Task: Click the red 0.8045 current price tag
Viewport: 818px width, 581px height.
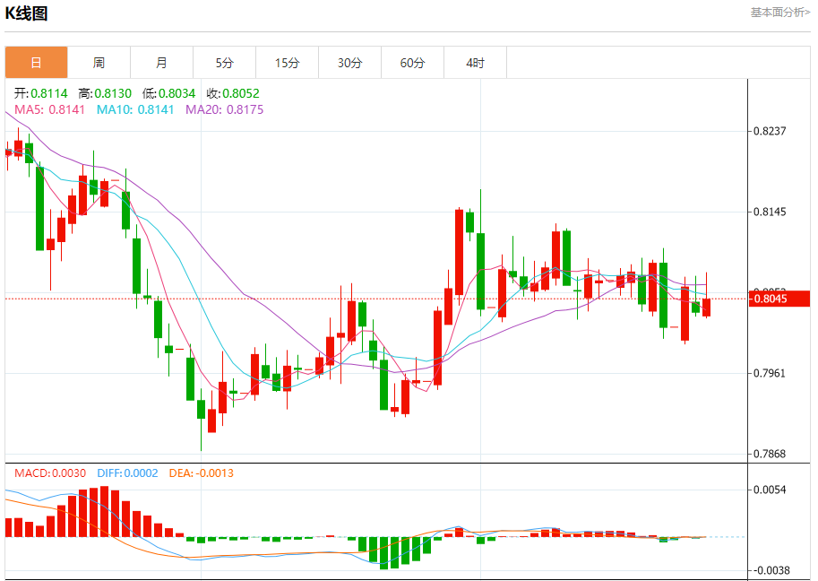Action: click(x=779, y=299)
